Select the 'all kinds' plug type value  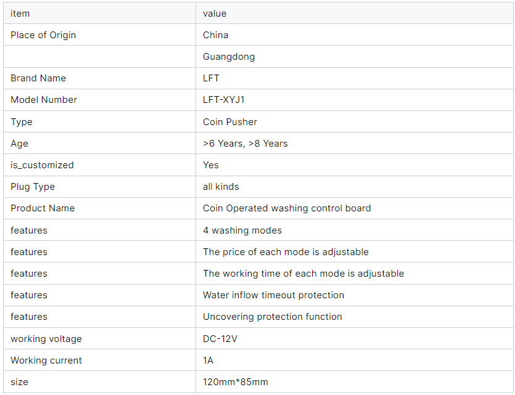click(x=221, y=187)
